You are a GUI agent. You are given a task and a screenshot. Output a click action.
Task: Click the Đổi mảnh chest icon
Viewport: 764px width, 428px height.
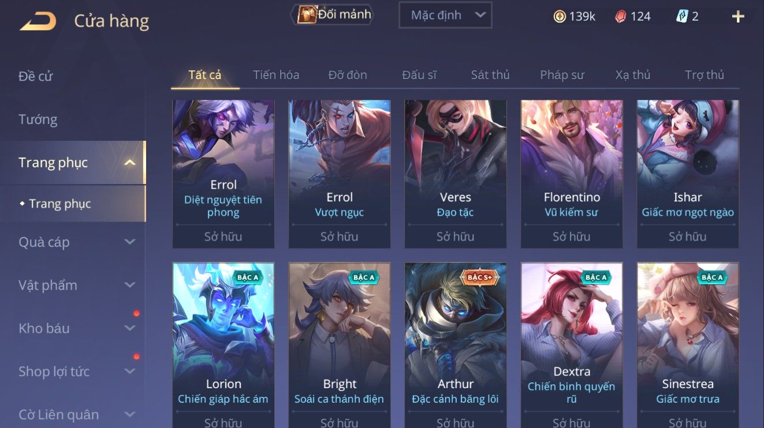tap(307, 15)
